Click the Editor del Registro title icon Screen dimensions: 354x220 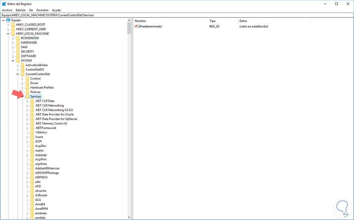tap(4, 4)
